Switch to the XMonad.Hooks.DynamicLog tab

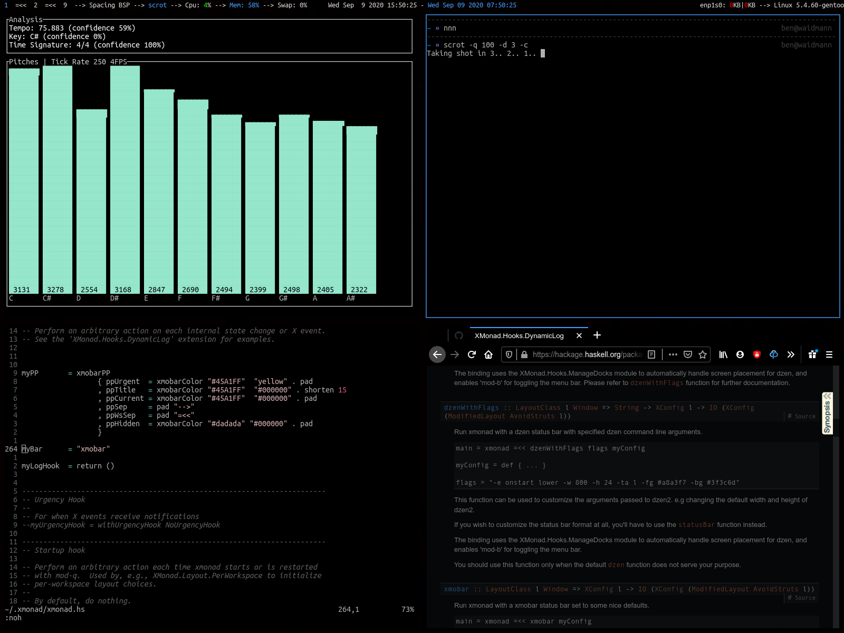point(519,335)
